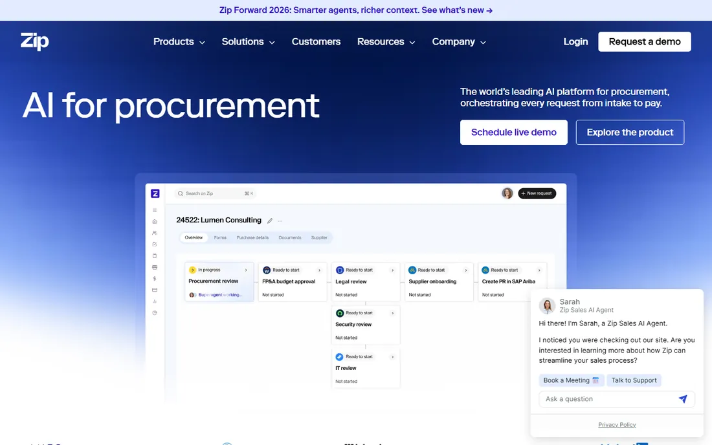712x445 pixels.
Task: Switch to the Purchase details tab
Action: [252, 237]
